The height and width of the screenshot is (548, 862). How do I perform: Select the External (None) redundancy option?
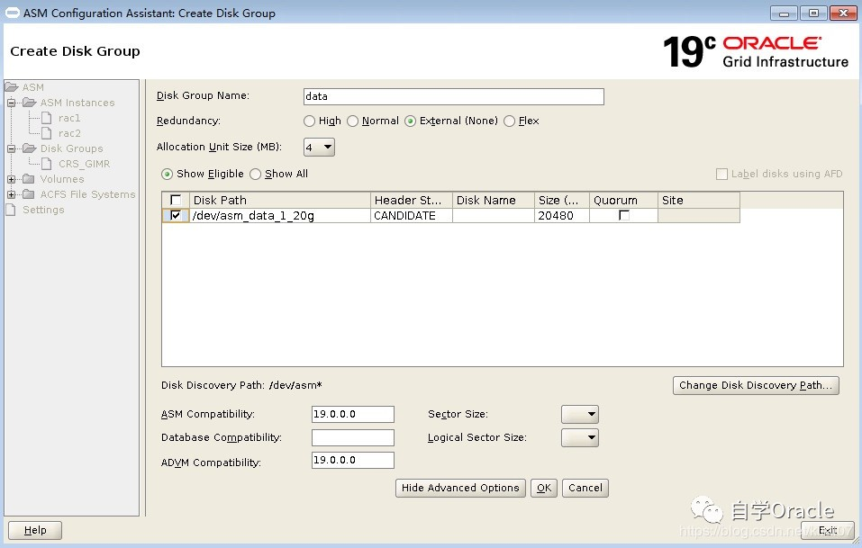click(x=410, y=121)
